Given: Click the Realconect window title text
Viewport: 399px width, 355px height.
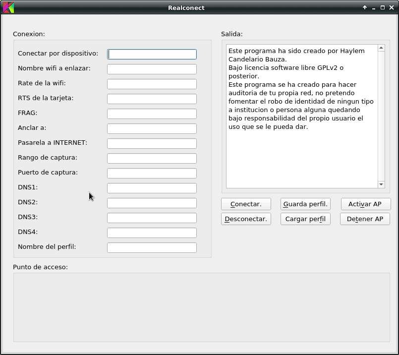Looking at the screenshot, I should click(186, 7).
